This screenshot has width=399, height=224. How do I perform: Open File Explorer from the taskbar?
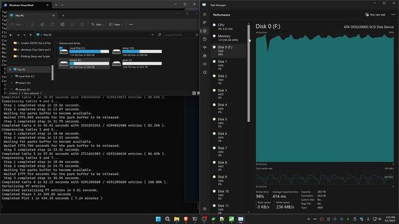point(176,219)
